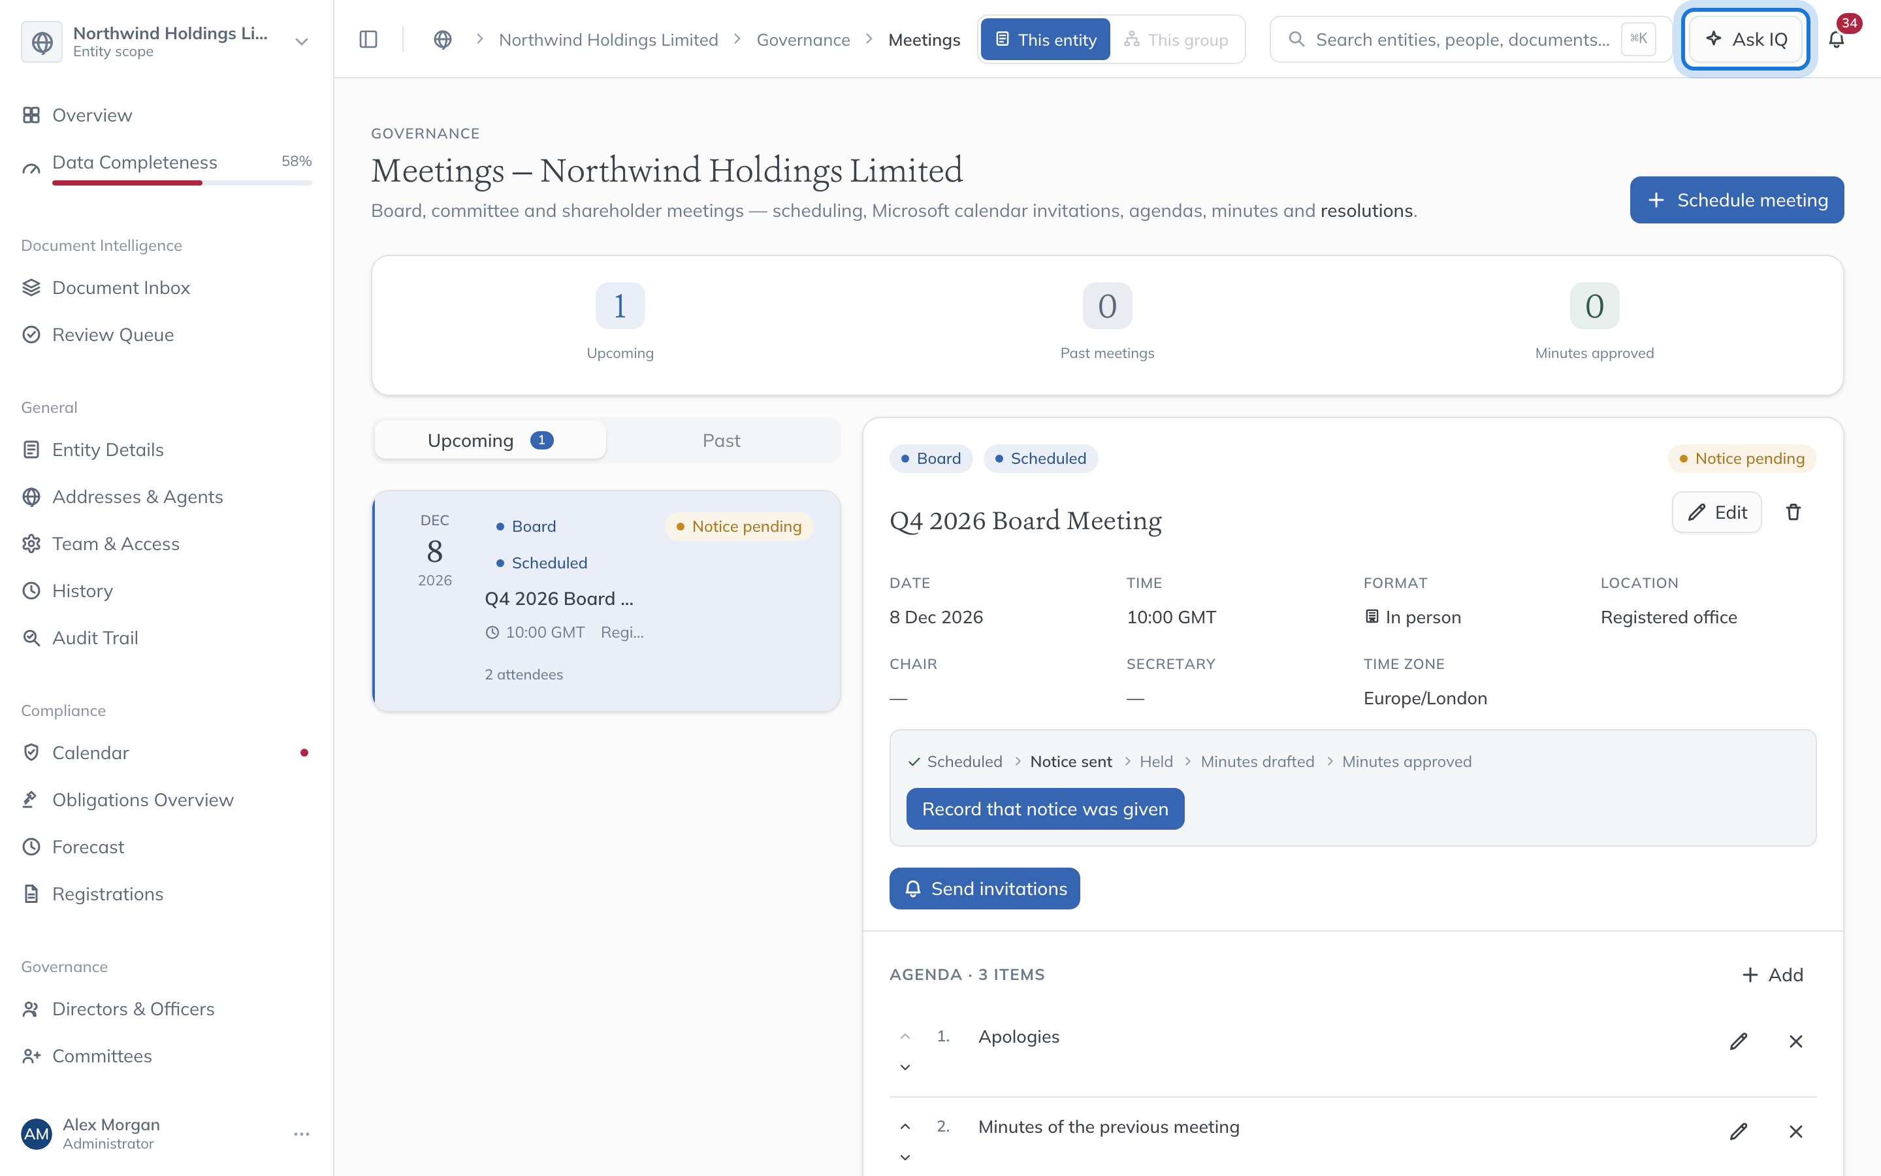Click the Europe/London time zone value
Screen dimensions: 1881x1176
1424,698
